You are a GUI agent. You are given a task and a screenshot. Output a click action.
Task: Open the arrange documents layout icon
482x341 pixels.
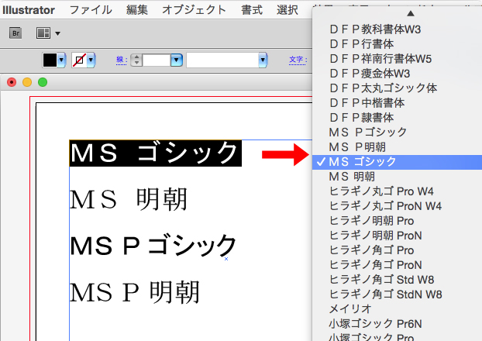pos(43,33)
